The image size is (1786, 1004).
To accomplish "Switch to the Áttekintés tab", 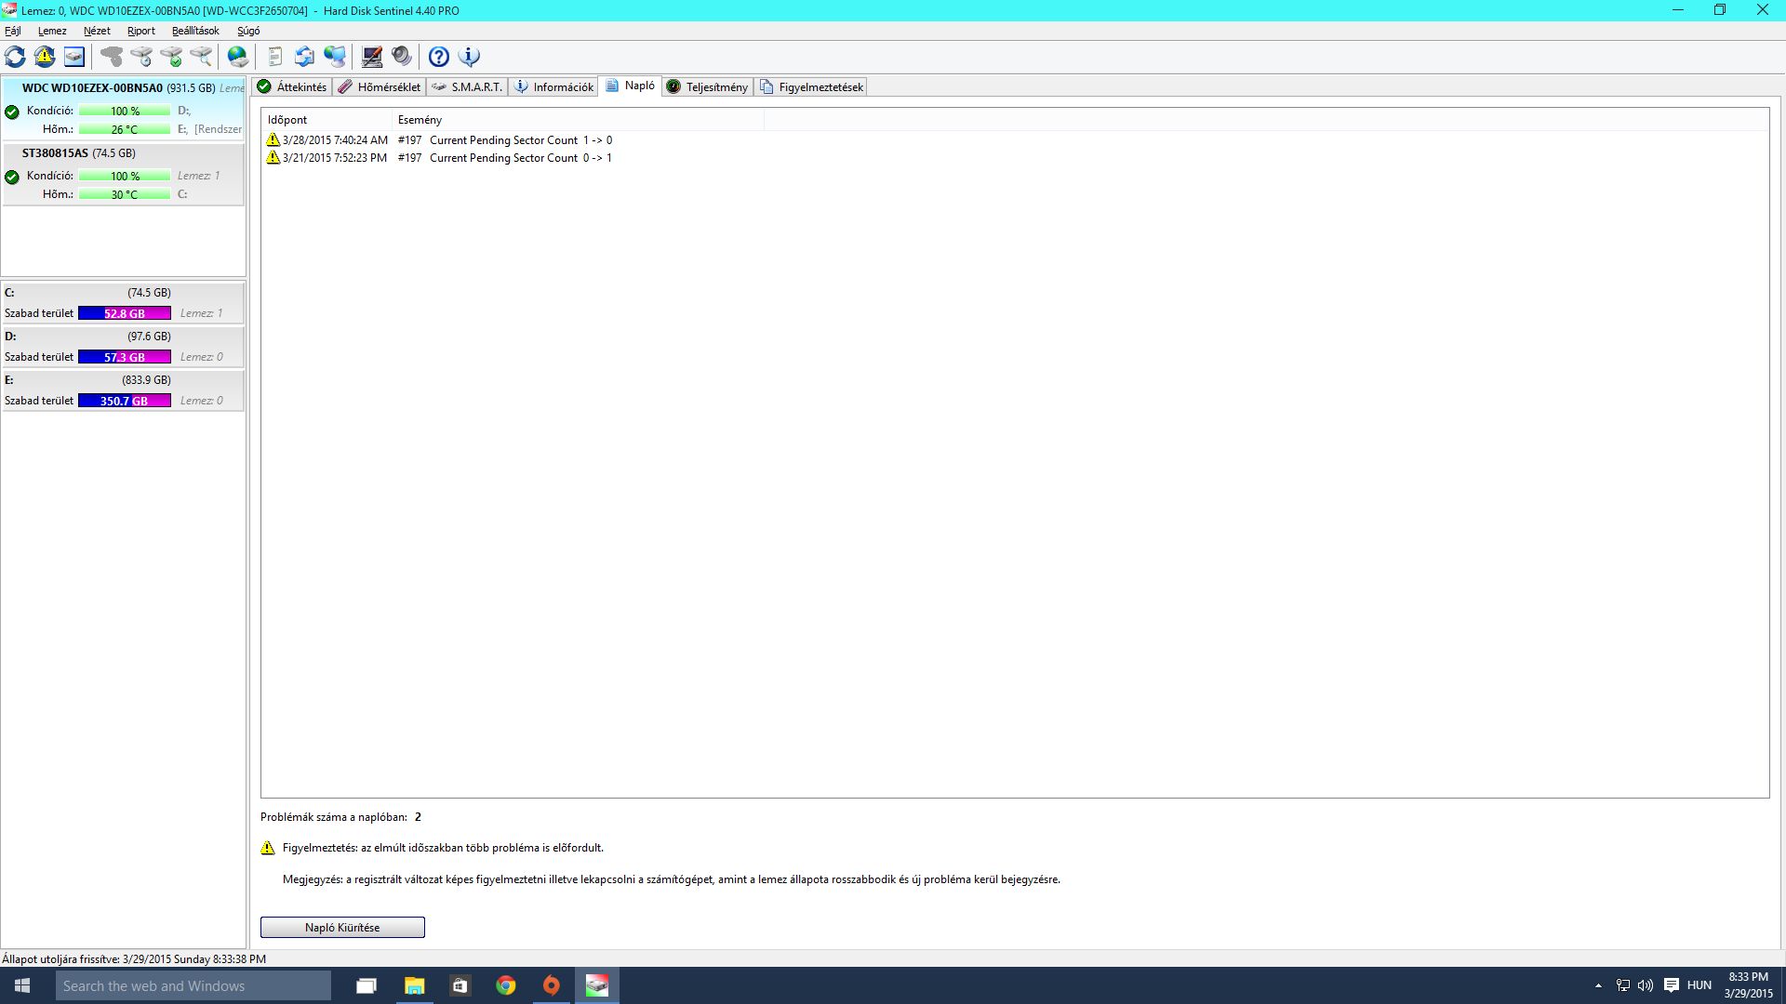I will pyautogui.click(x=292, y=86).
